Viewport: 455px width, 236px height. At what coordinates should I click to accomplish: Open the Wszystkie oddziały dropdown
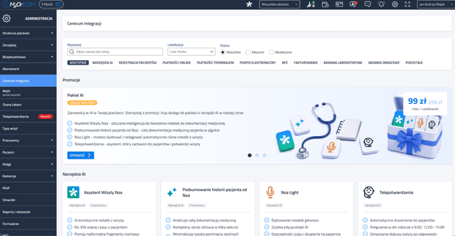[x=280, y=5]
